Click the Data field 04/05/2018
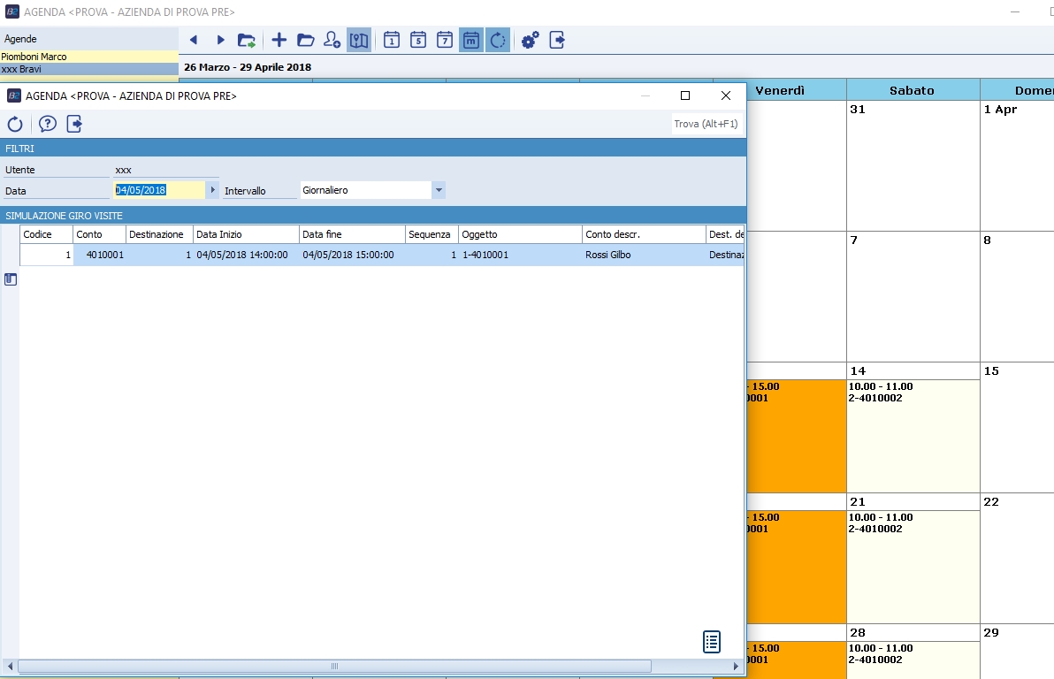Viewport: 1054px width, 679px height. click(158, 190)
